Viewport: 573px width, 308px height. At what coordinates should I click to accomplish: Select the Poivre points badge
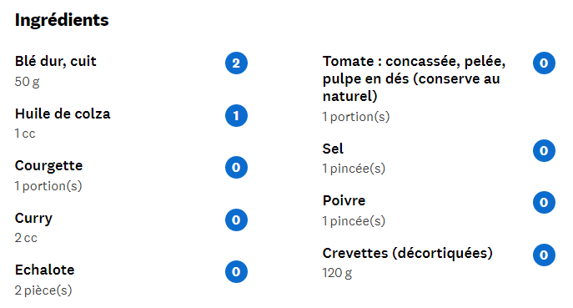point(544,202)
